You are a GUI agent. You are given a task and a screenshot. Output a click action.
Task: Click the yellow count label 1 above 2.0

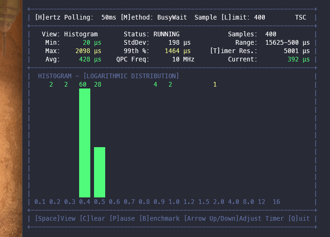(215, 85)
